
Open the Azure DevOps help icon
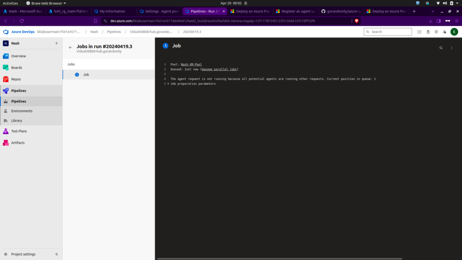(x=436, y=32)
